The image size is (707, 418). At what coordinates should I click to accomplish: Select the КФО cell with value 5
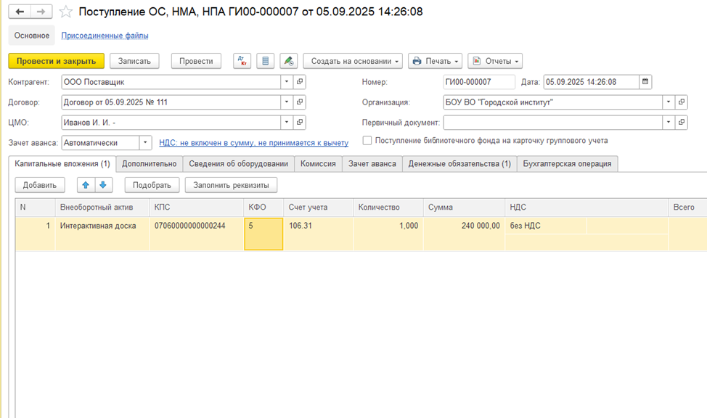tap(263, 234)
